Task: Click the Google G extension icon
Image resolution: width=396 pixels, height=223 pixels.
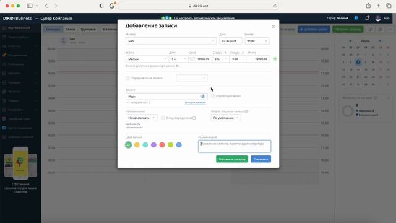Action: [x=112, y=6]
